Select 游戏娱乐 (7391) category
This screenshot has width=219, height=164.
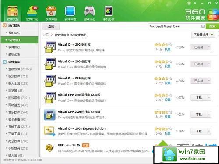19,98
